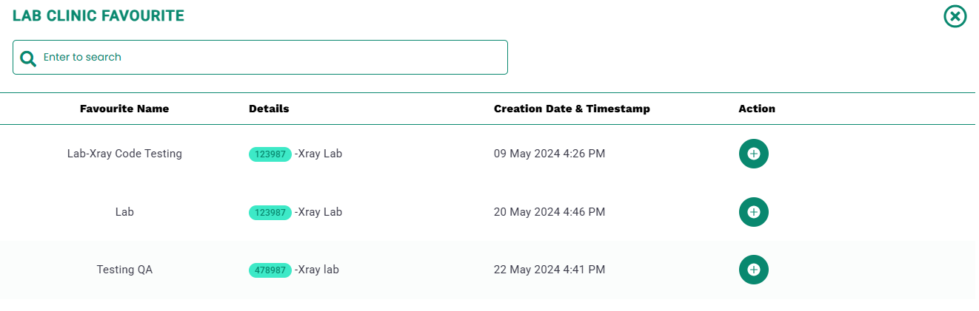Close the Lab Clinic Favourite dialog
Image resolution: width=979 pixels, height=311 pixels.
coord(955,16)
